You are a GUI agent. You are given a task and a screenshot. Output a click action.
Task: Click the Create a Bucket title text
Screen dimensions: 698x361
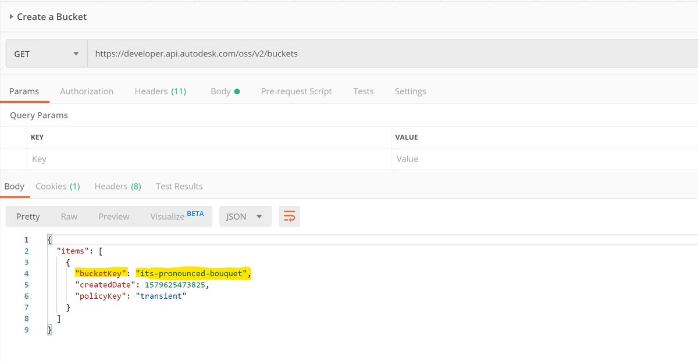pos(52,17)
